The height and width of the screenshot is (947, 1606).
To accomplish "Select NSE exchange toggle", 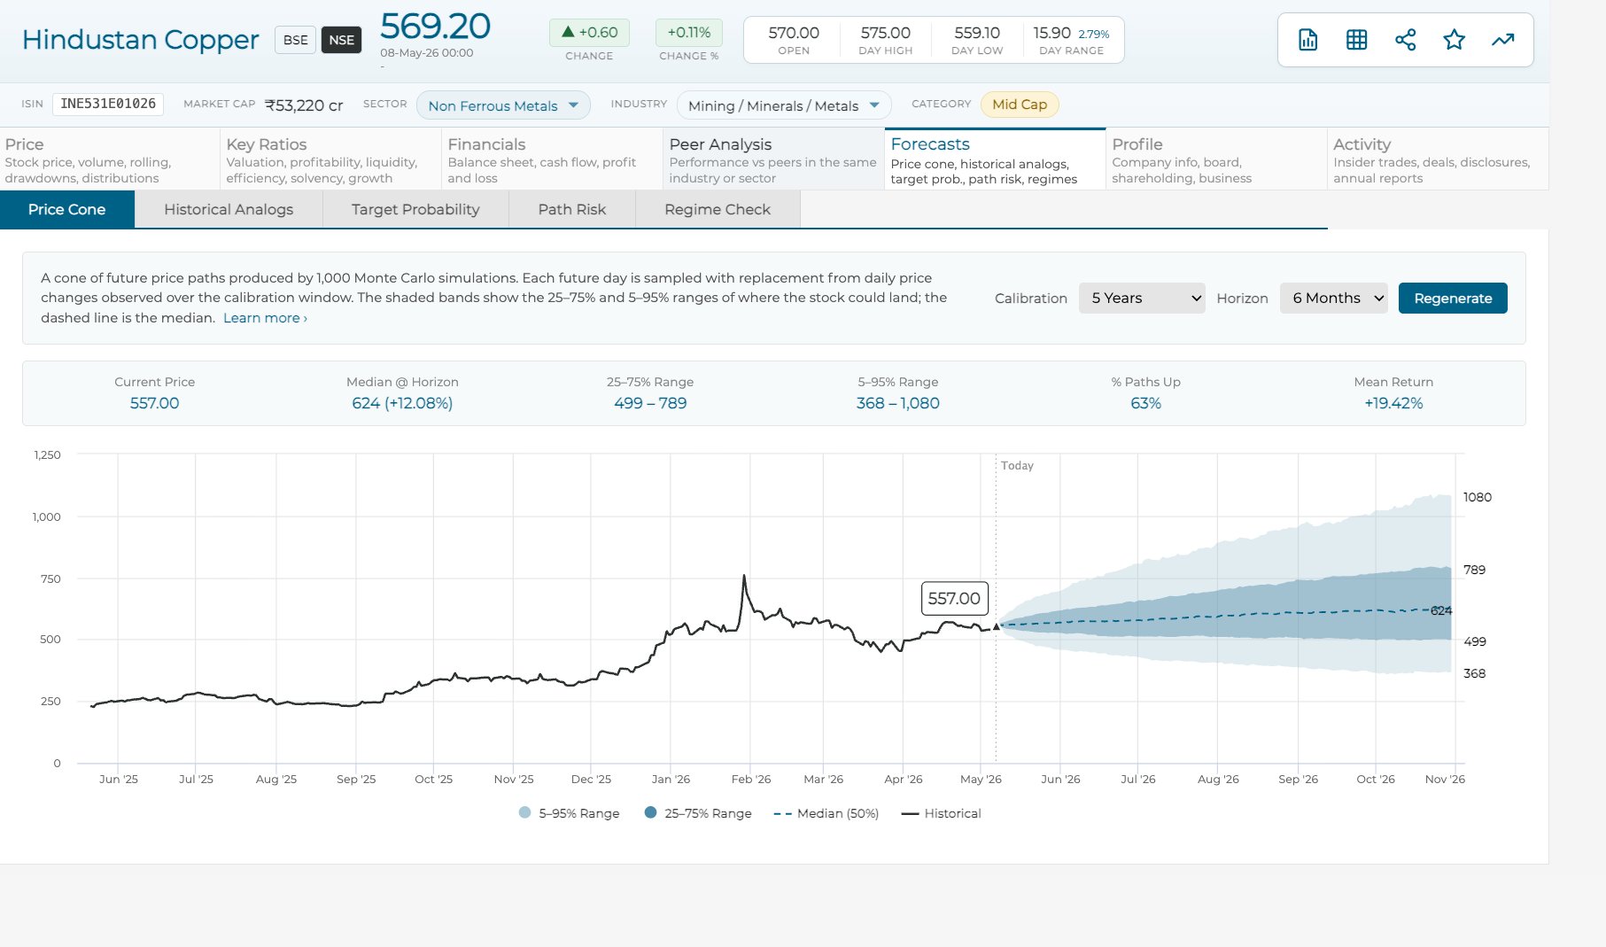I will coord(341,40).
